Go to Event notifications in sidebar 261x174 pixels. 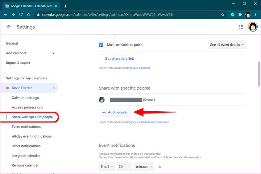point(26,127)
